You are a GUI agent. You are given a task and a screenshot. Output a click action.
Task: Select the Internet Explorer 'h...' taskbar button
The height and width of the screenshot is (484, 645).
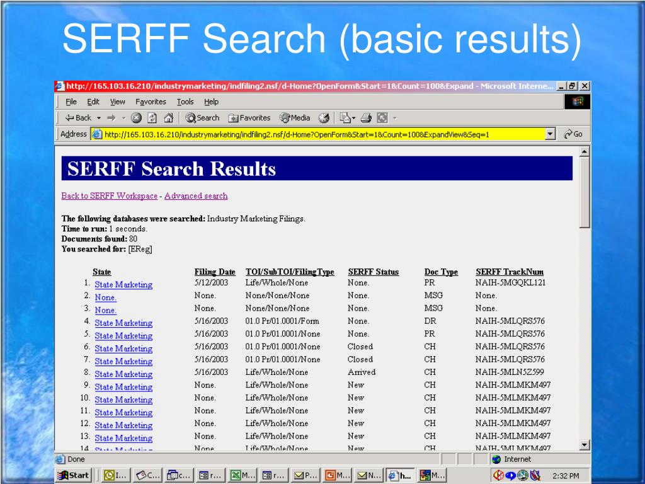click(400, 475)
